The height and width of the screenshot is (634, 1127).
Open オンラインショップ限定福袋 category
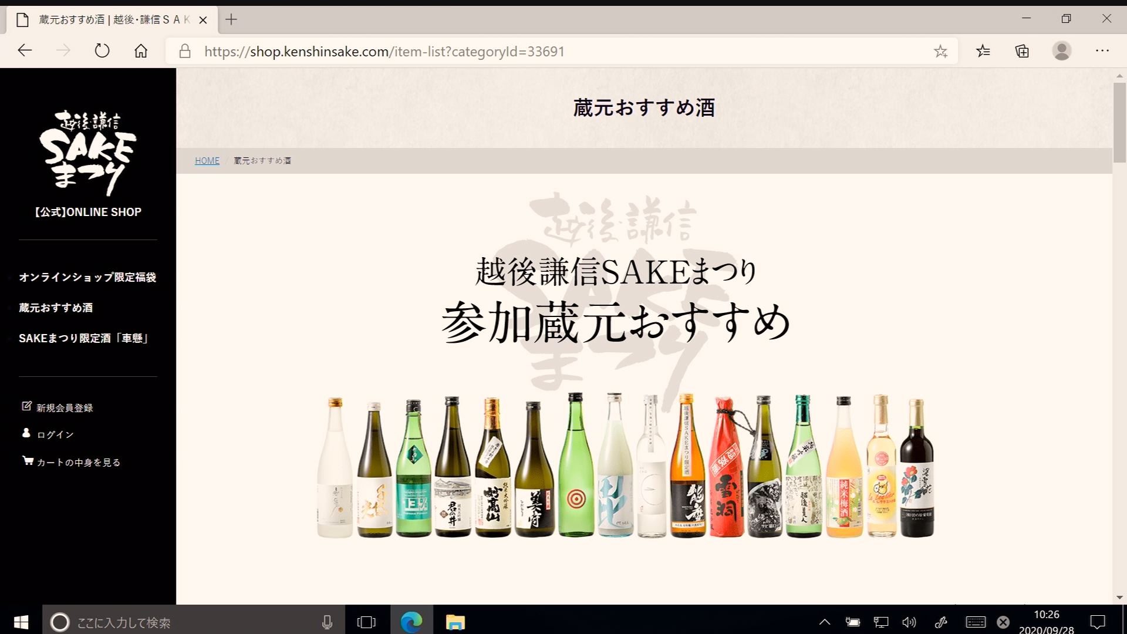coord(87,277)
